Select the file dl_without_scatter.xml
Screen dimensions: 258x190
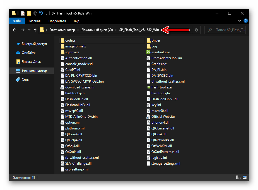click(x=166, y=81)
